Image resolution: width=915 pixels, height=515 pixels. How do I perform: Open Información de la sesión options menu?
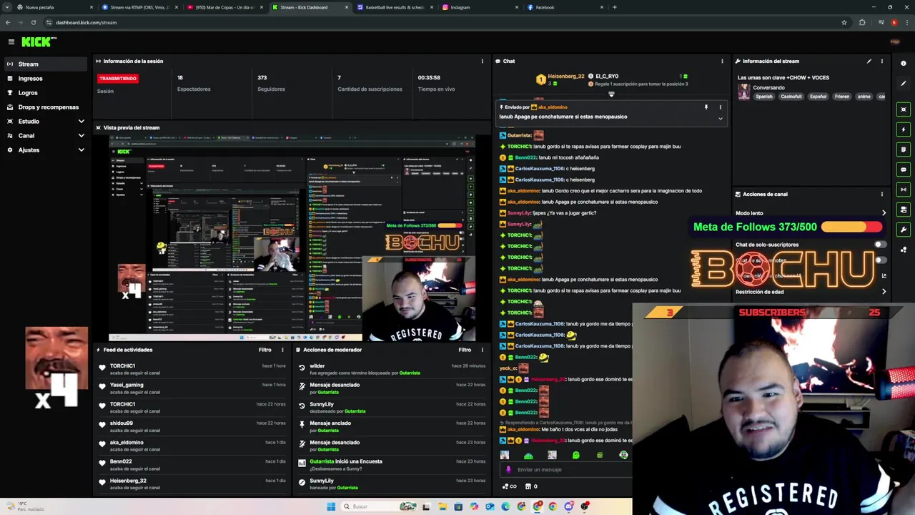[x=483, y=61]
